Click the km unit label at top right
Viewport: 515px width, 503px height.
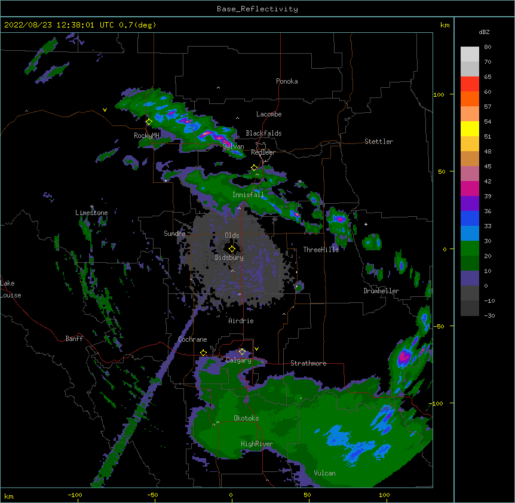click(x=445, y=25)
